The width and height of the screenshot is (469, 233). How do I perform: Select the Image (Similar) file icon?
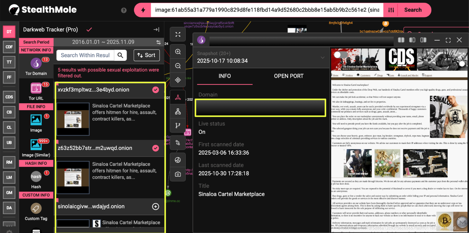click(36, 145)
